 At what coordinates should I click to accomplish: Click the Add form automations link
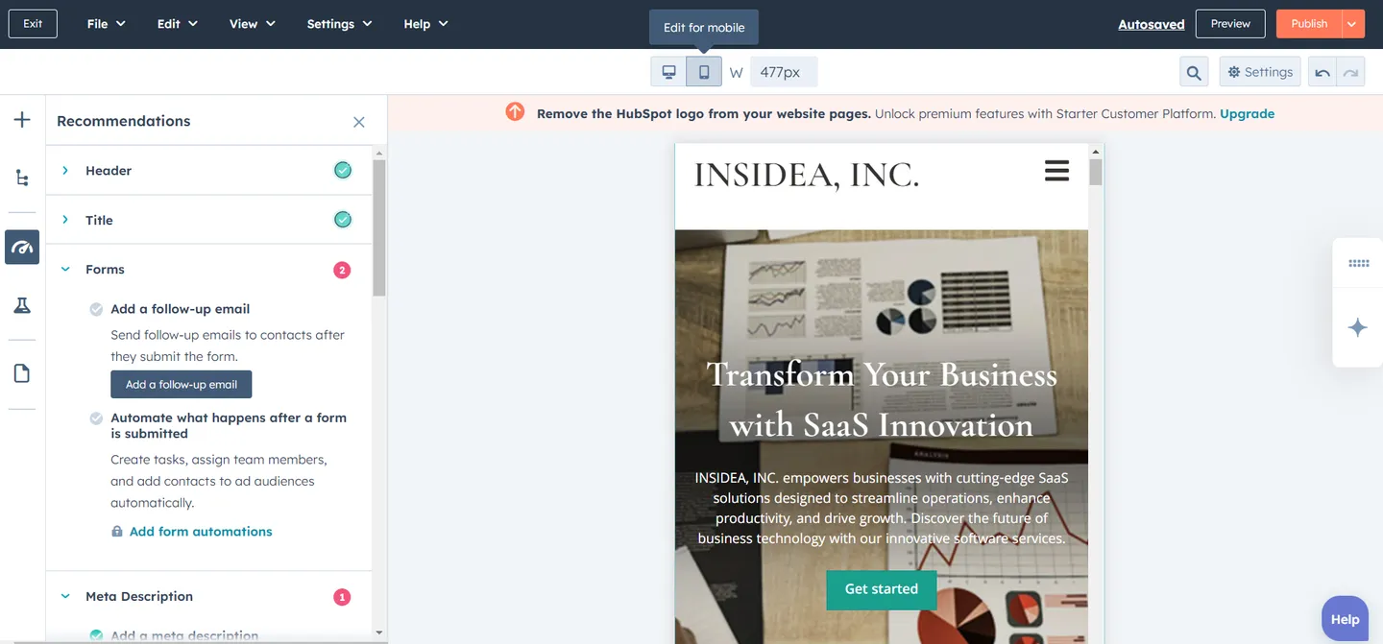[x=201, y=532]
